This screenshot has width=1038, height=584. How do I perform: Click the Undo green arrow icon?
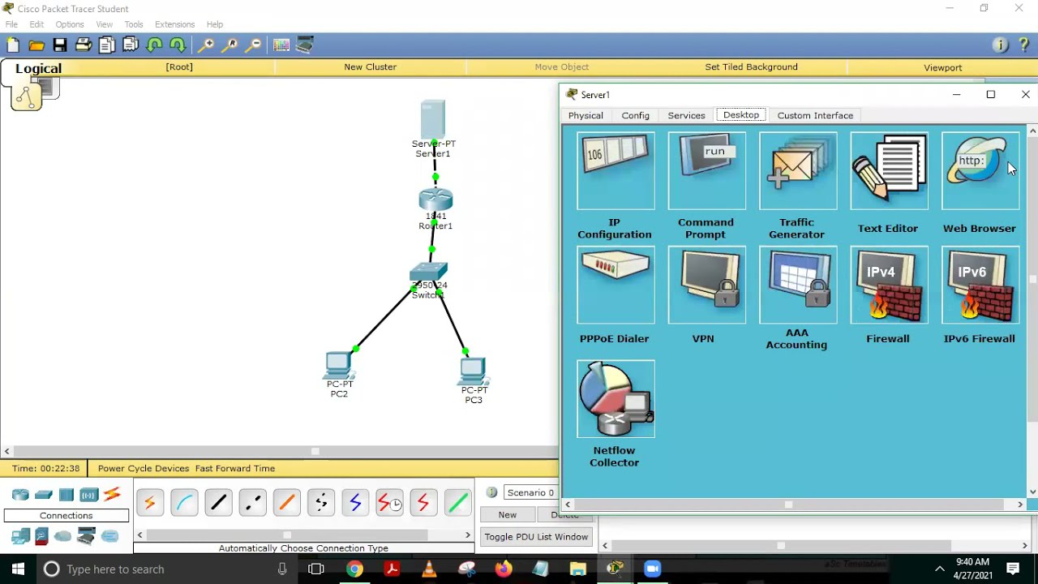(x=155, y=45)
